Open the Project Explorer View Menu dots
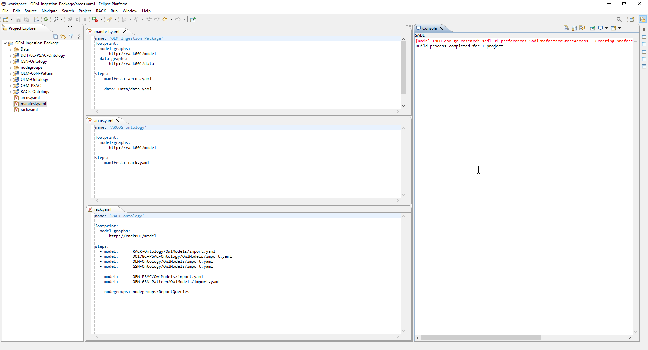The height and width of the screenshot is (350, 648). [x=79, y=36]
